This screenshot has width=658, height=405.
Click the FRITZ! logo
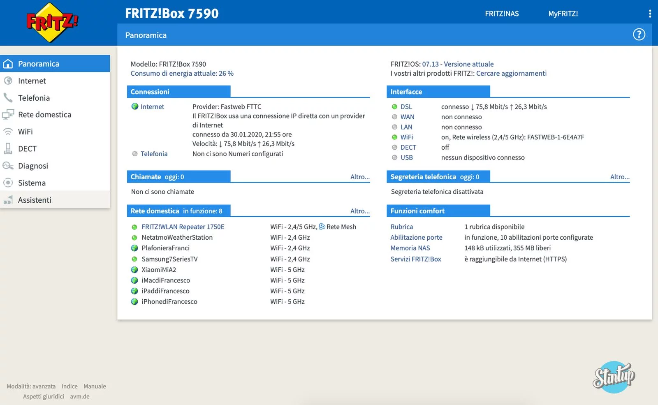(52, 22)
